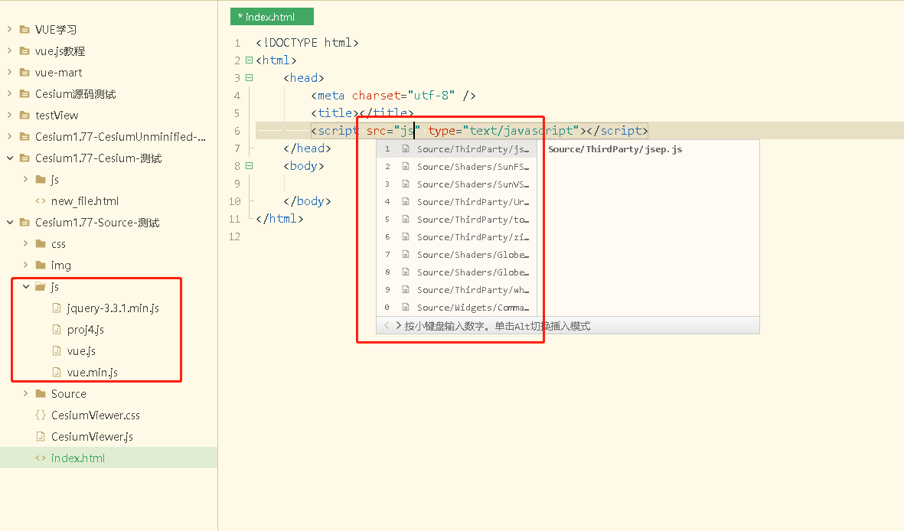904x531 pixels.
Task: Click the jquery-3.3.1.min.js file icon
Action: (57, 308)
